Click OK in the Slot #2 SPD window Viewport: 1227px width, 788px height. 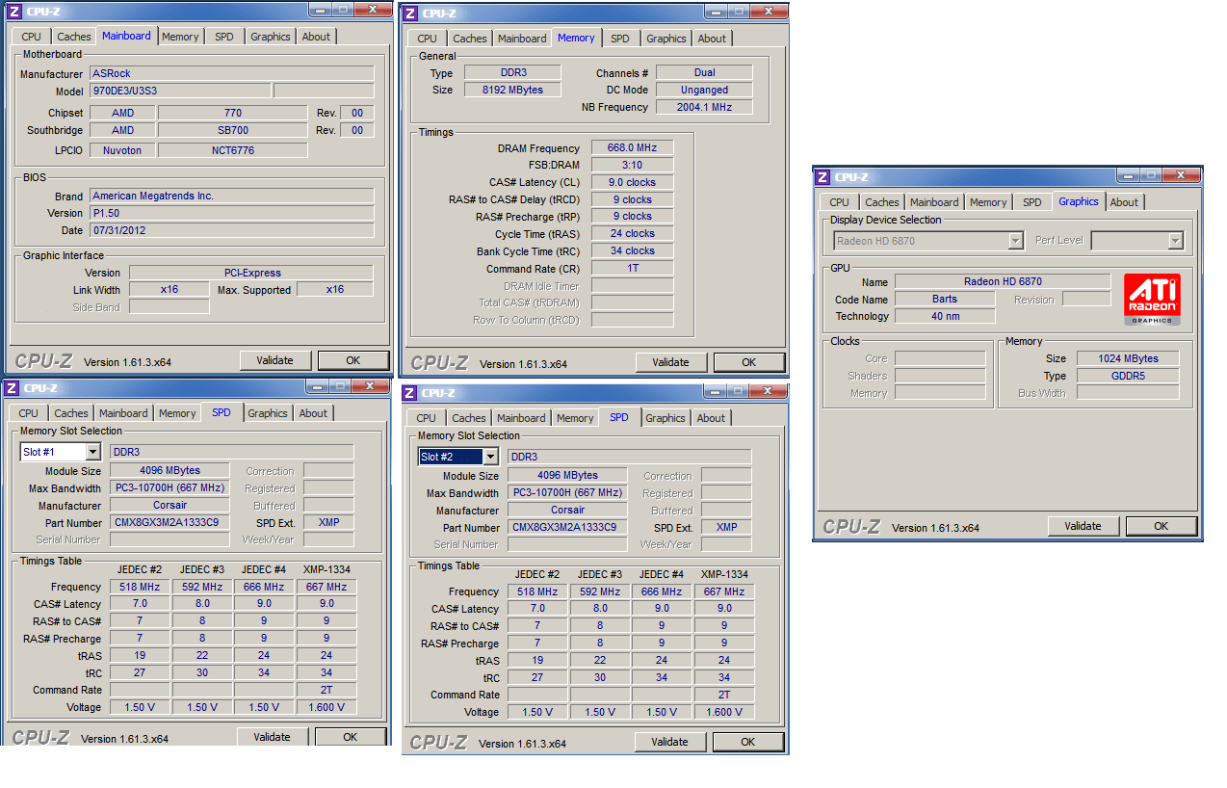click(x=748, y=742)
